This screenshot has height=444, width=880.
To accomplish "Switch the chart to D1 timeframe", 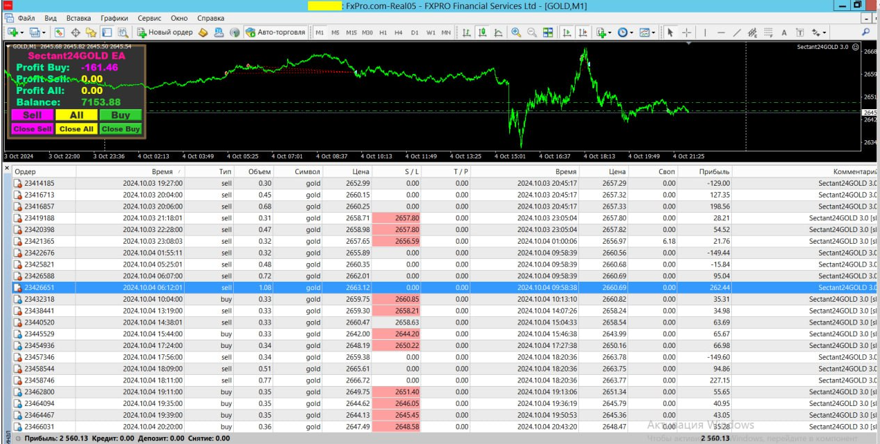I will pos(414,32).
